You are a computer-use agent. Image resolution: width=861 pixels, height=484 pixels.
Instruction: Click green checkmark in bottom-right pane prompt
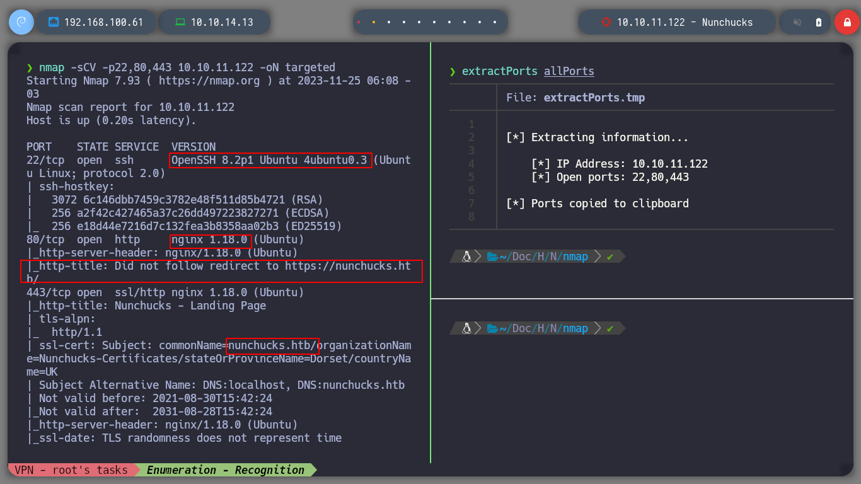click(610, 328)
